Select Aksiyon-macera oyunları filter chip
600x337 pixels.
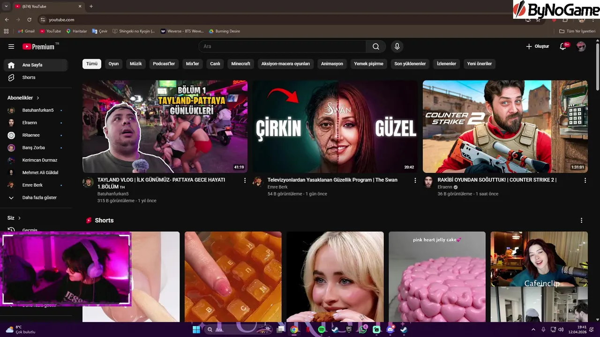[286, 64]
